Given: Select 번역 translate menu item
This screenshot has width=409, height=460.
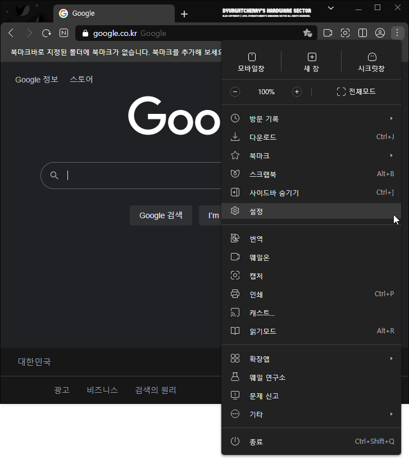Looking at the screenshot, I should point(311,238).
